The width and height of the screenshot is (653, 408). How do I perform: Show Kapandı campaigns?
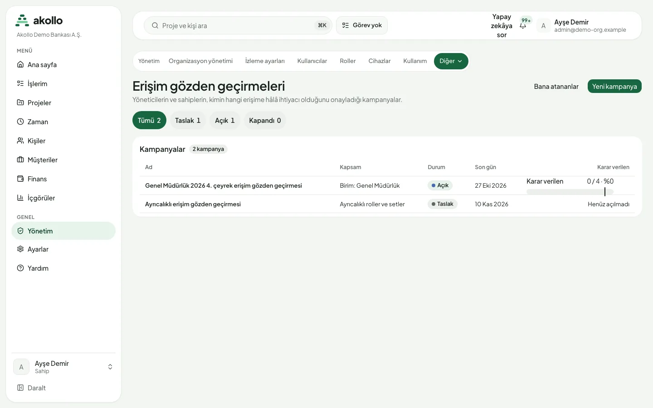pos(265,120)
